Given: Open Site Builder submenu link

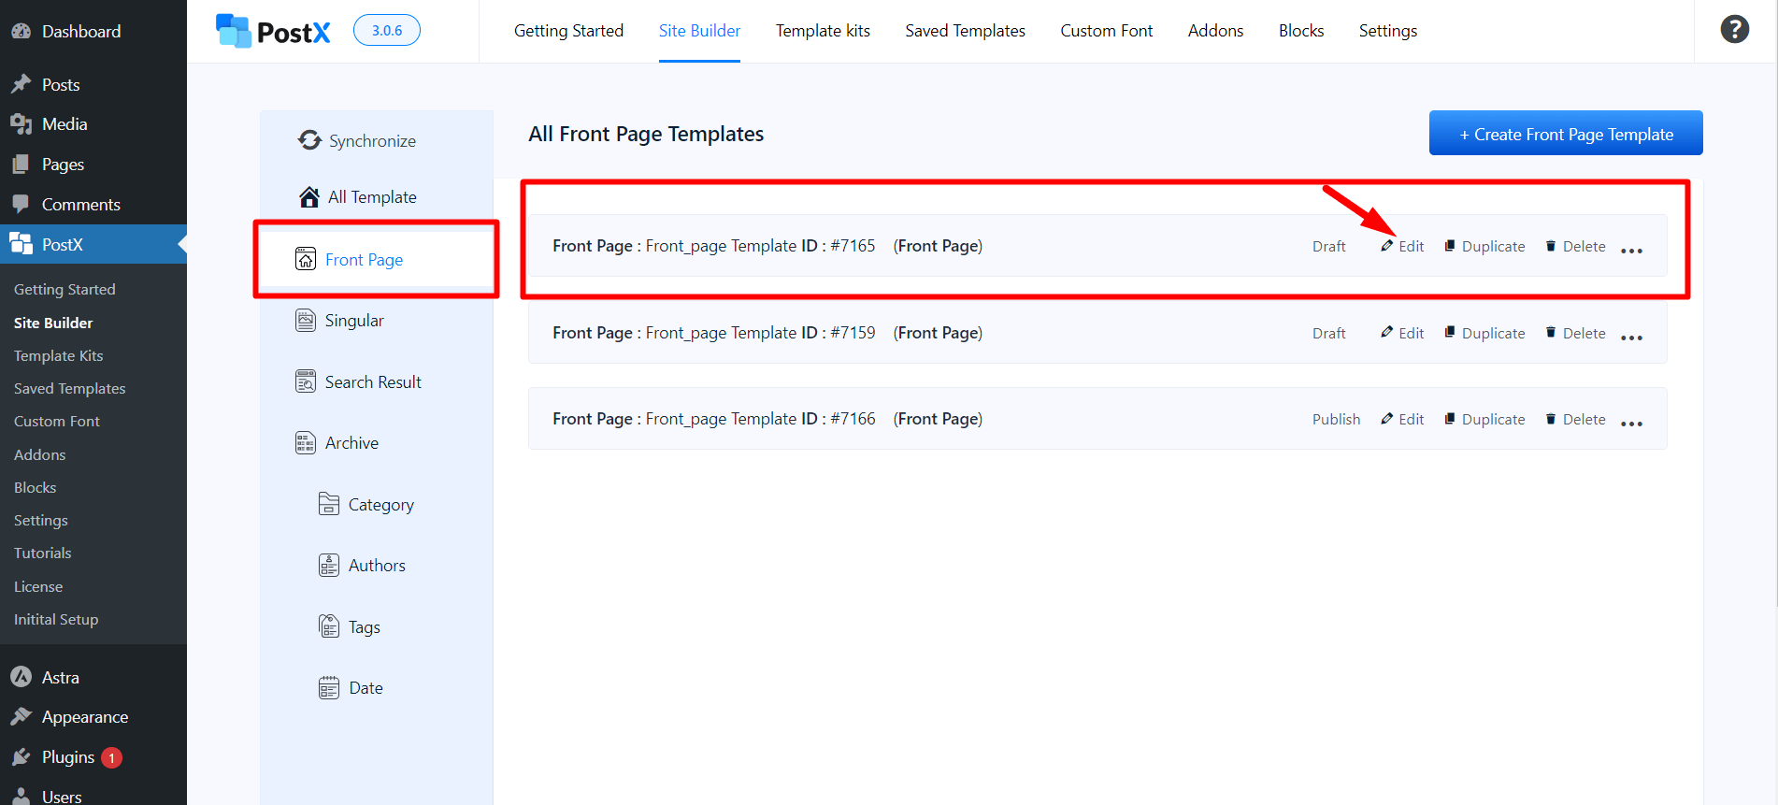Looking at the screenshot, I should pos(53,323).
